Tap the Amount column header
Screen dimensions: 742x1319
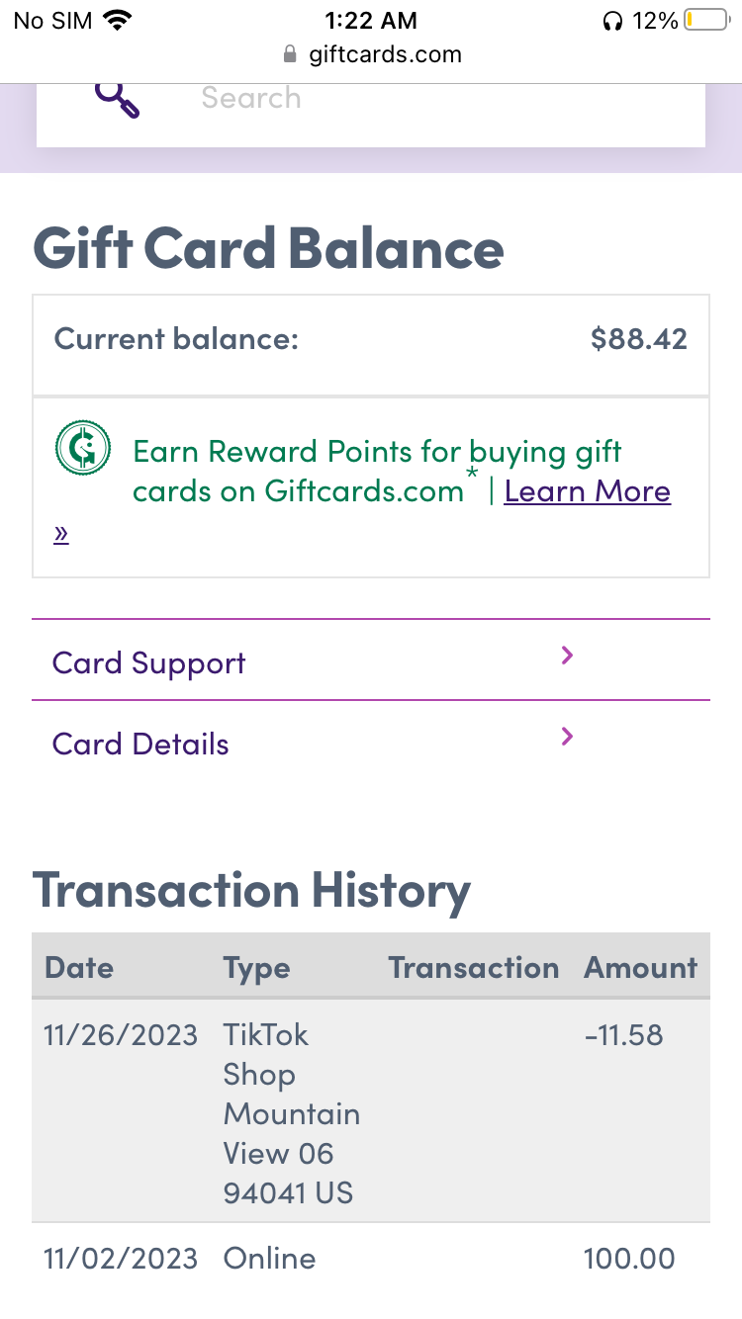pyautogui.click(x=640, y=967)
